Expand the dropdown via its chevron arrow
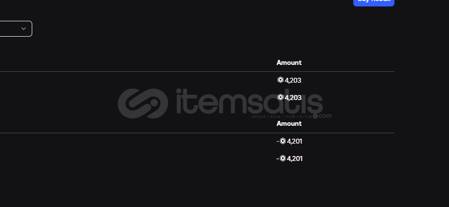This screenshot has width=449, height=207. point(24,29)
